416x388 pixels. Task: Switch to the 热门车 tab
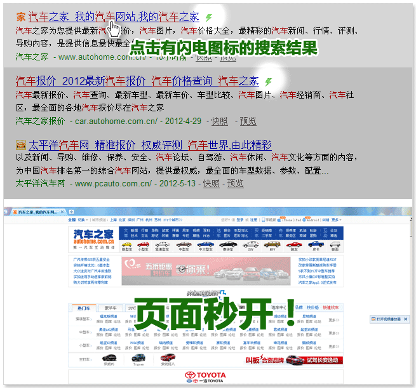click(x=84, y=308)
